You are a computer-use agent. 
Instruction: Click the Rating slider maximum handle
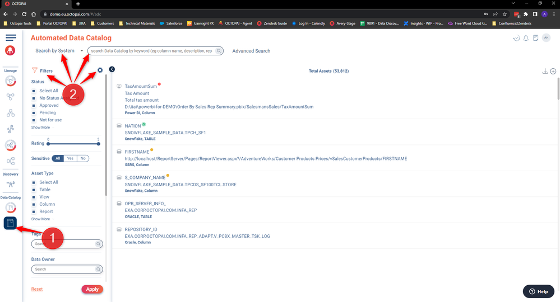pyautogui.click(x=99, y=144)
